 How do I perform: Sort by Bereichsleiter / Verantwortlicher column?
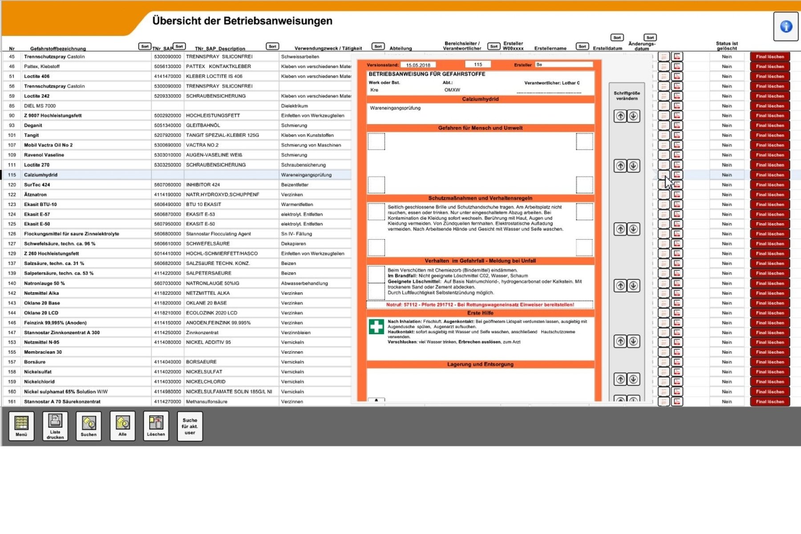click(x=494, y=46)
